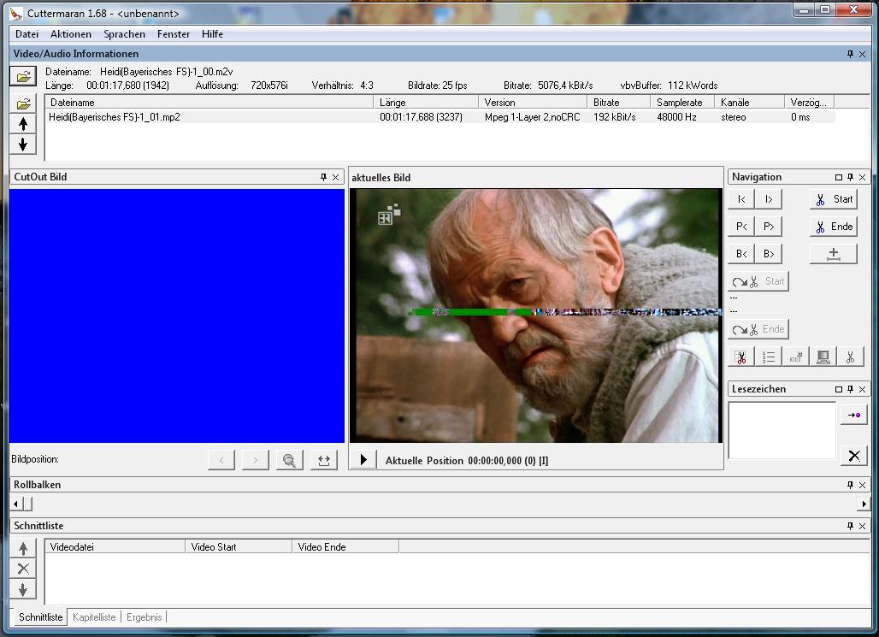Click the Bitrate column header

(x=619, y=103)
